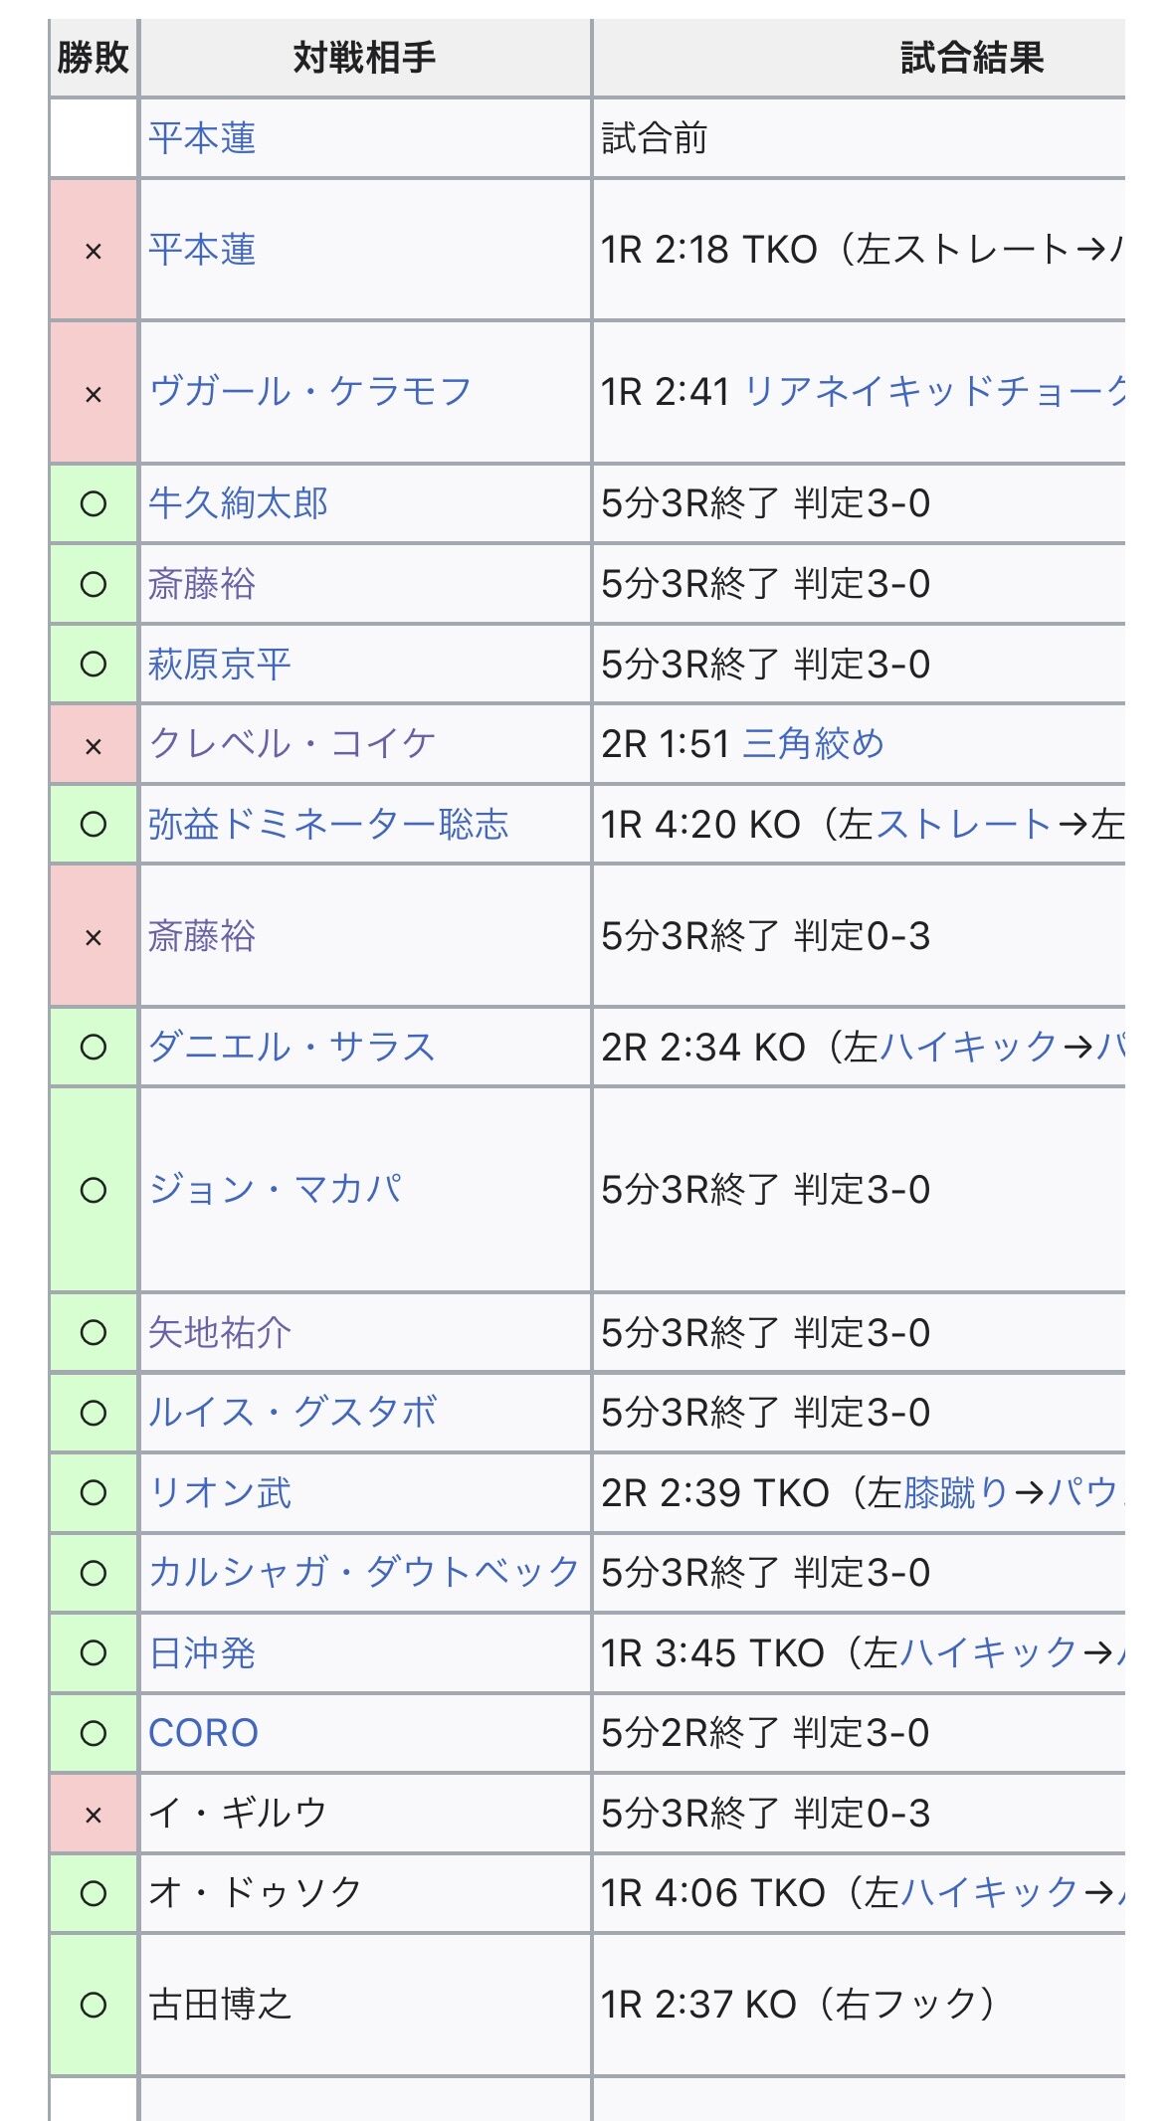Click the loss mark beside ヴガール・ケラモフ
The width and height of the screenshot is (1173, 2121).
click(x=94, y=392)
